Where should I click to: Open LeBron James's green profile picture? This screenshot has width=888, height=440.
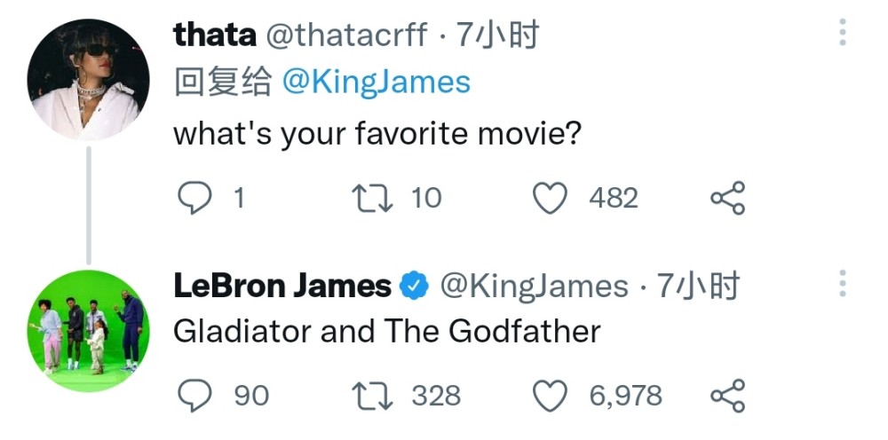tap(88, 331)
